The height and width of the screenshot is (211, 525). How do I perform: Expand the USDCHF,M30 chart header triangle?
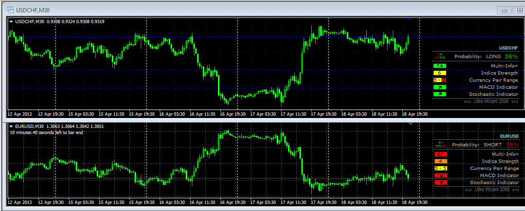(11, 22)
